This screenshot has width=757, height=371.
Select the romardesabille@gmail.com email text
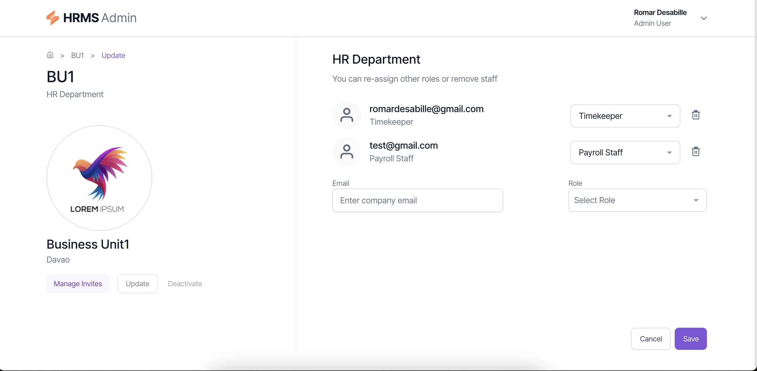(x=426, y=109)
